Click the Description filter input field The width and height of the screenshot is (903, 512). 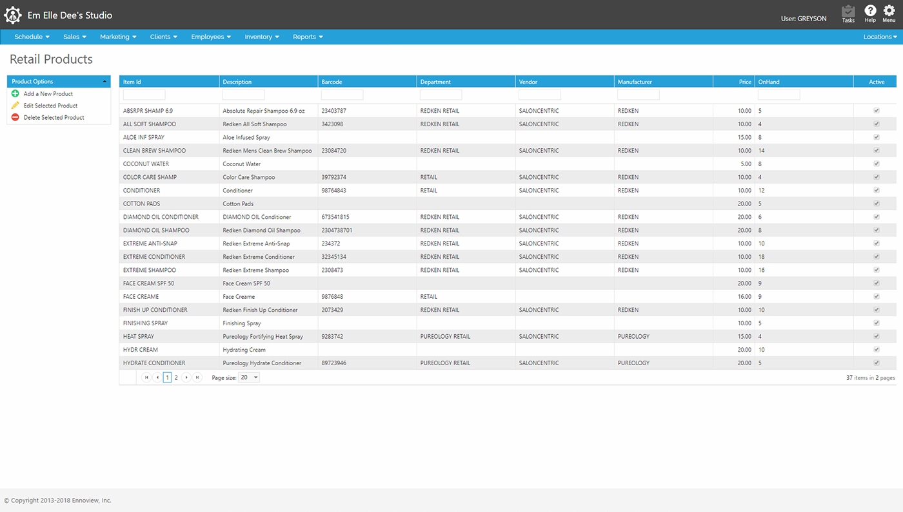243,95
